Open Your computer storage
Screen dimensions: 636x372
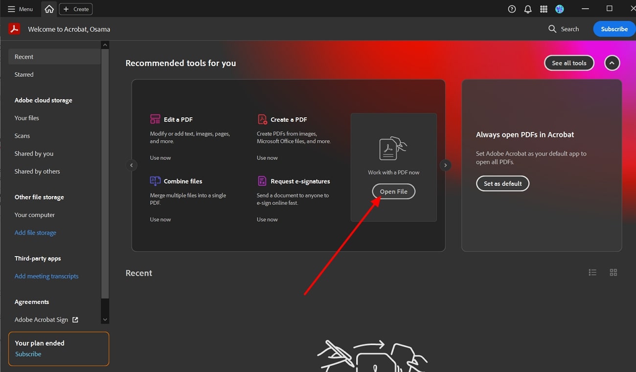coord(34,215)
